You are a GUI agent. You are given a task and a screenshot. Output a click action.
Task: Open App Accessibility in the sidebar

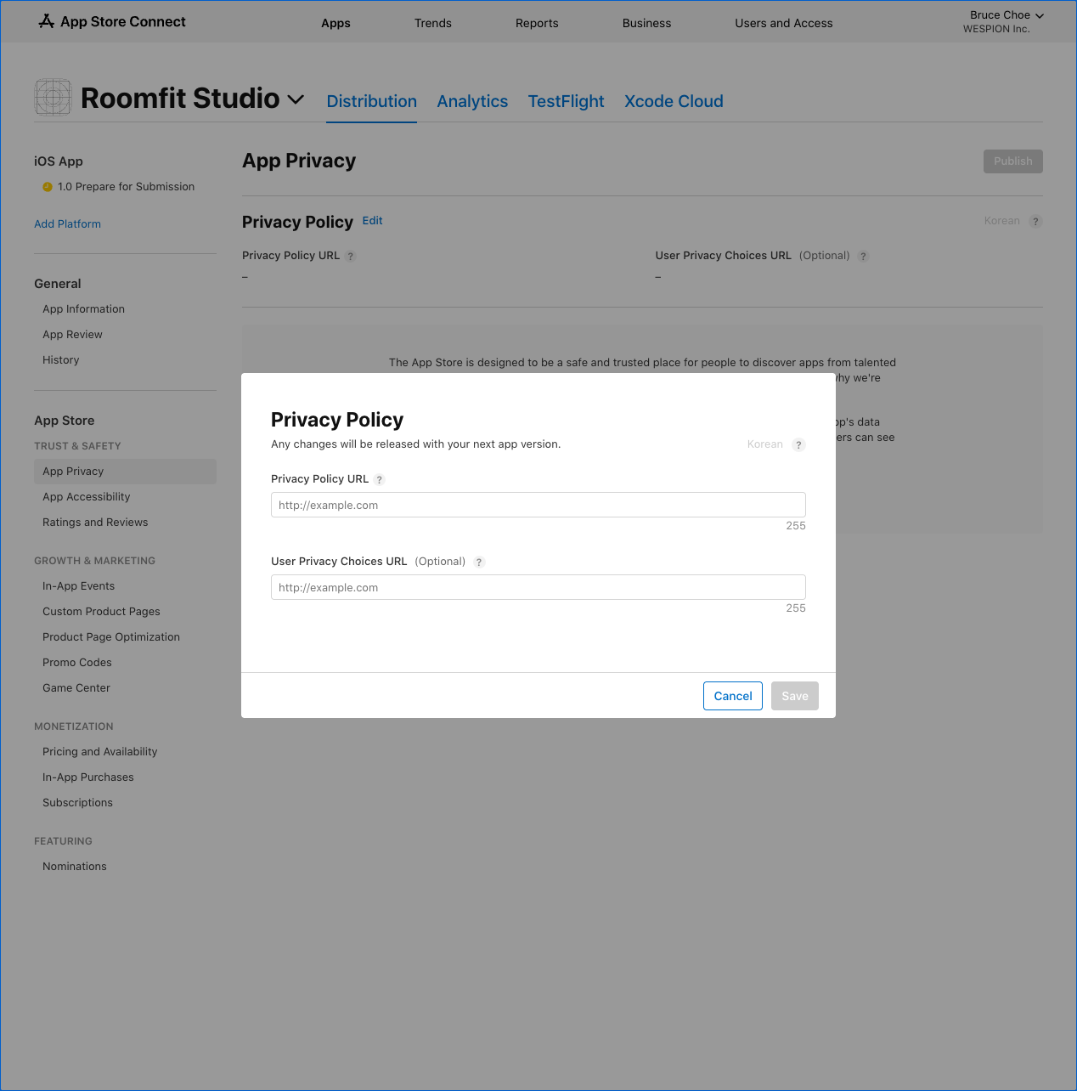86,497
